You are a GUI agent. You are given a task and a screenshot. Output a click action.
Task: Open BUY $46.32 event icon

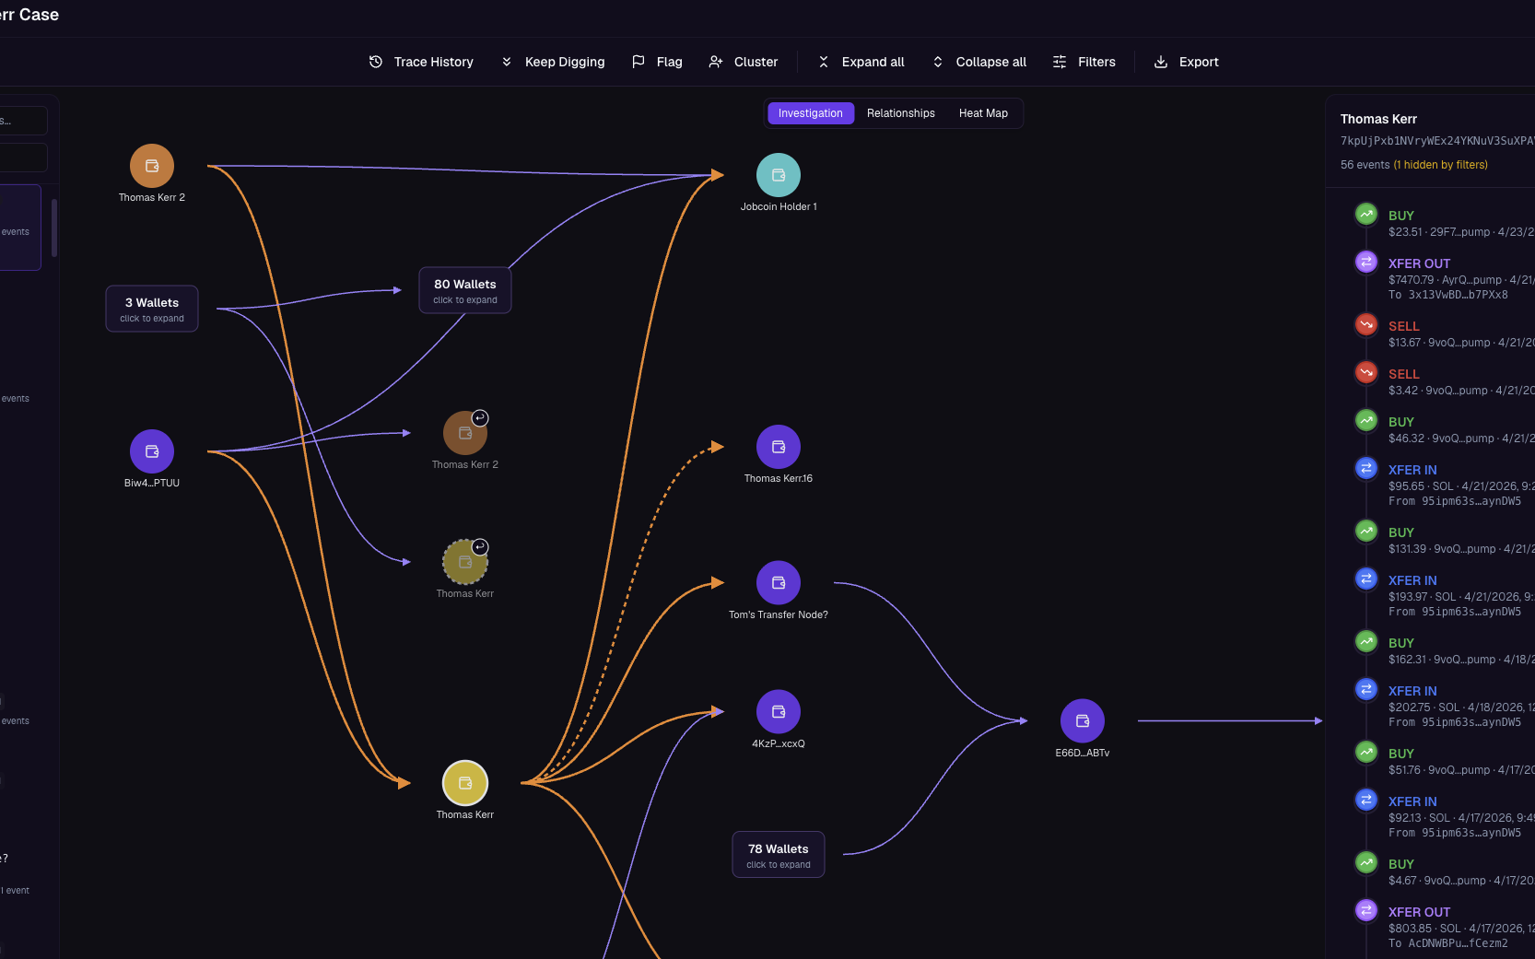tap(1366, 420)
